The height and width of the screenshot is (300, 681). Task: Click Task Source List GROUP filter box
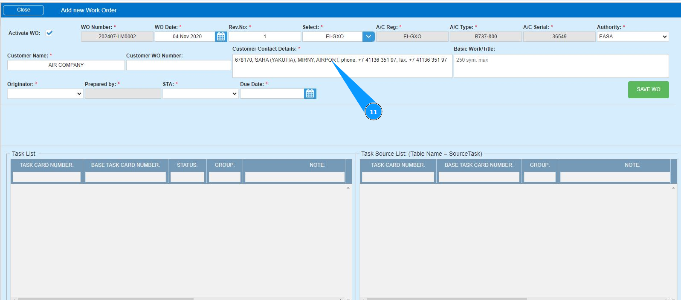pyautogui.click(x=540, y=177)
